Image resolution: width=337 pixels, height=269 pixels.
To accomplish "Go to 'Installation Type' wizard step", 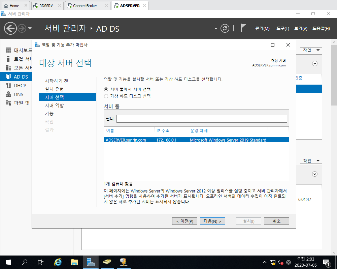I will [x=55, y=89].
